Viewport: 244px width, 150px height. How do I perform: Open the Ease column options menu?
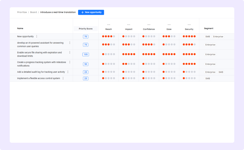click(x=169, y=25)
